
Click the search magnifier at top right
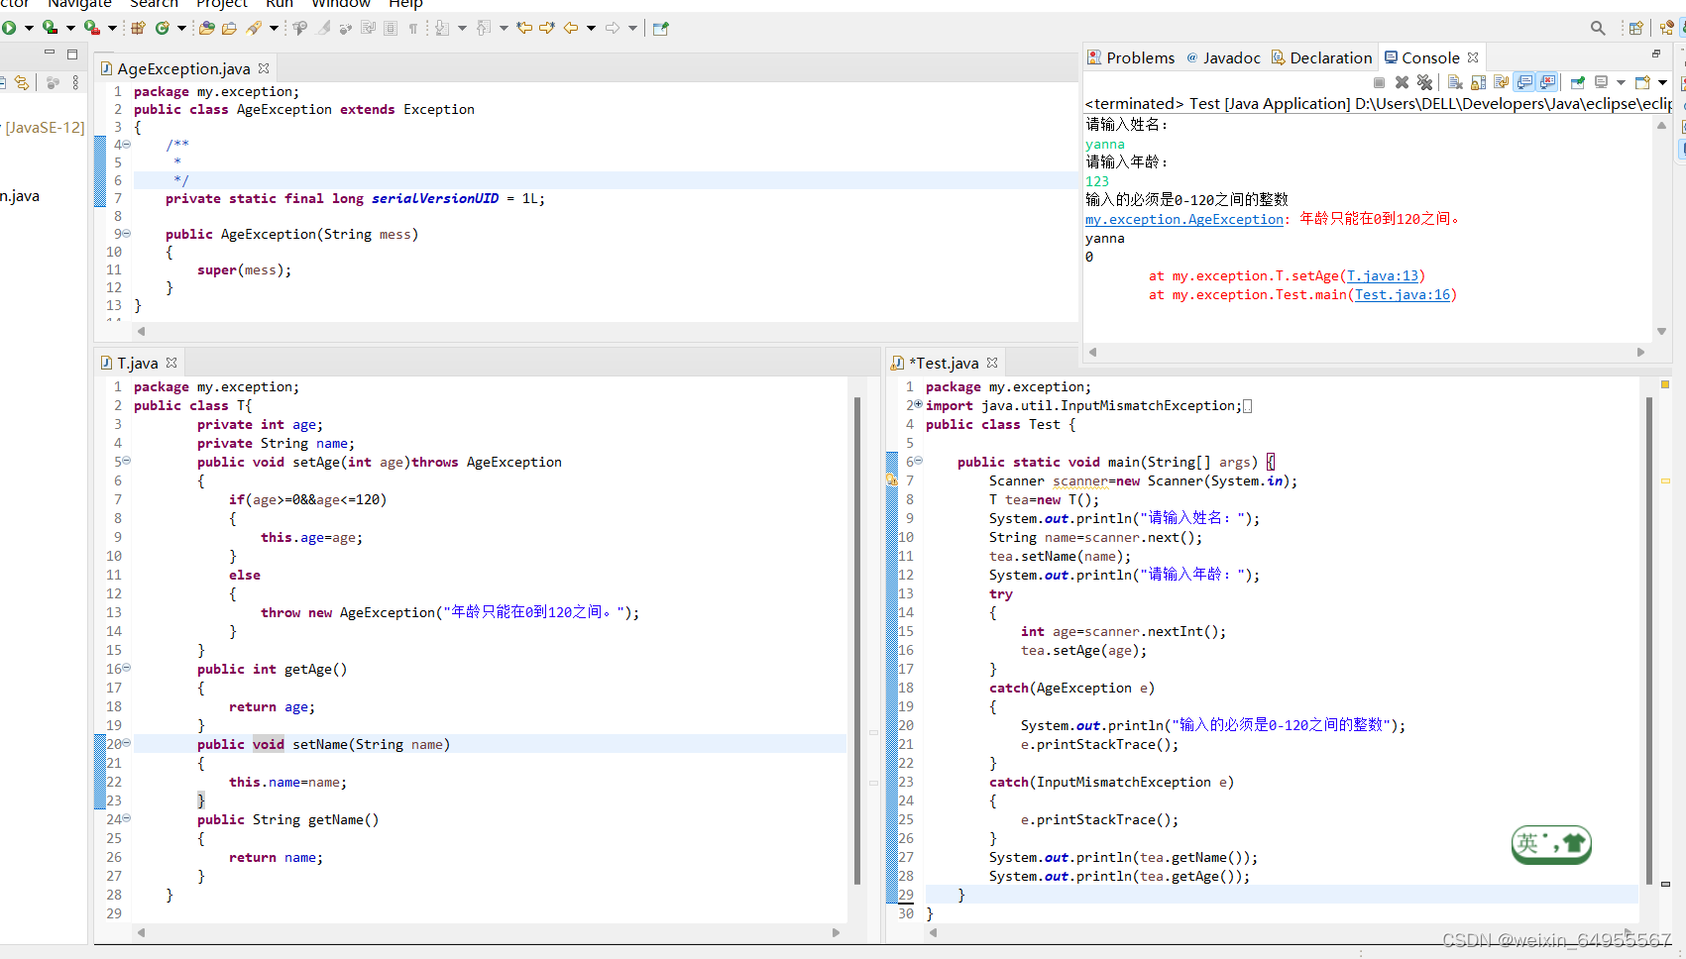pos(1598,28)
